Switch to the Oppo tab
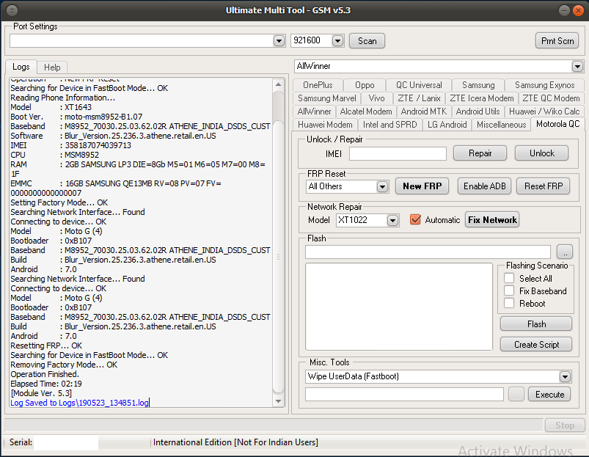589x457 pixels. click(365, 85)
